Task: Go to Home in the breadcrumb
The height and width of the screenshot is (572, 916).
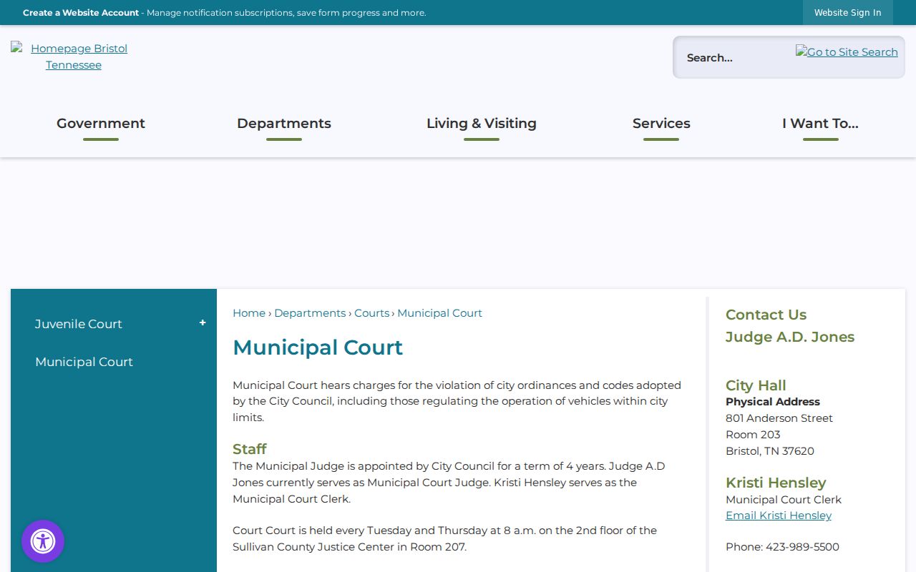Action: (249, 313)
